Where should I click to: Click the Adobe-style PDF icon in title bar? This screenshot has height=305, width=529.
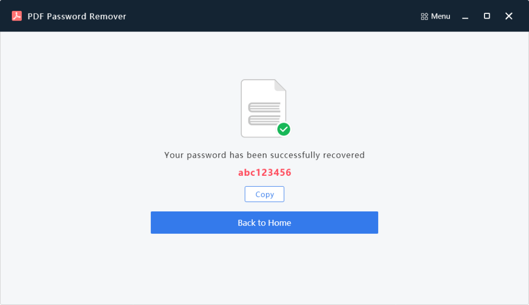point(17,16)
